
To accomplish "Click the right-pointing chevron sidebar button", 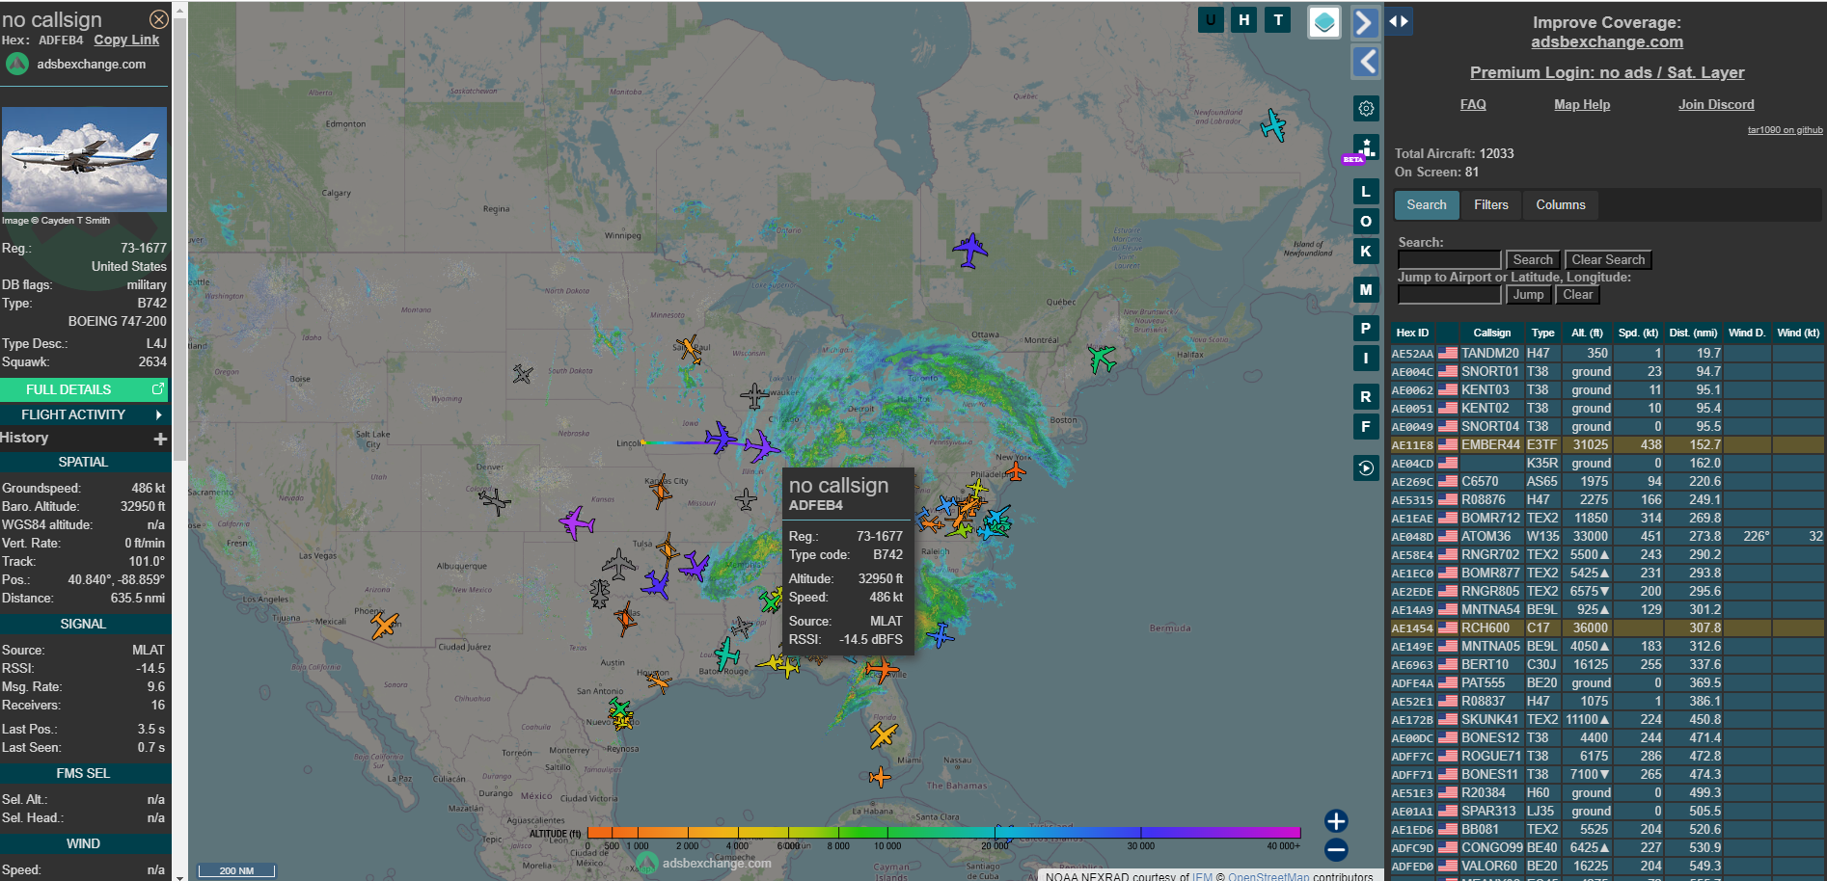I will [1365, 21].
